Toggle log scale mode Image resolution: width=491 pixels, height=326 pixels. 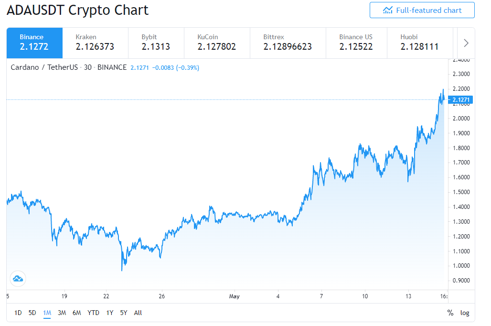point(465,313)
